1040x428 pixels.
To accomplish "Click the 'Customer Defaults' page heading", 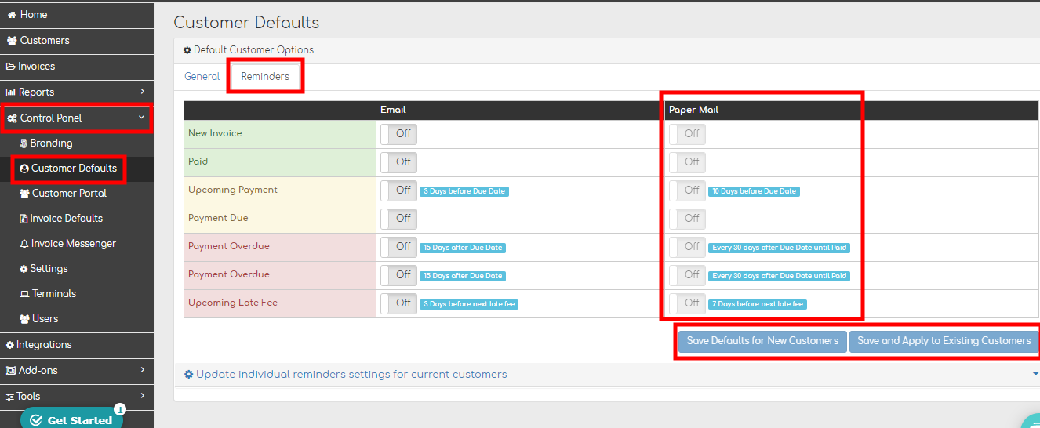I will click(246, 23).
